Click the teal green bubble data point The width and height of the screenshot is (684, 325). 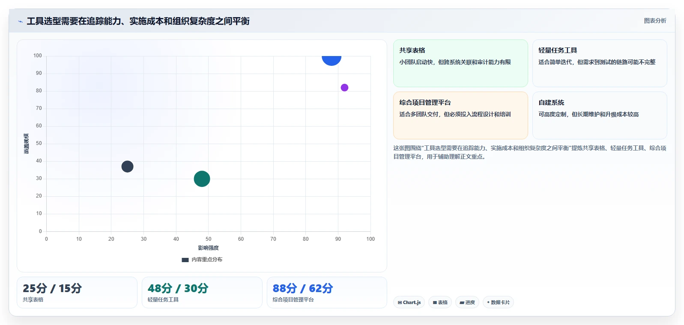tap(202, 179)
